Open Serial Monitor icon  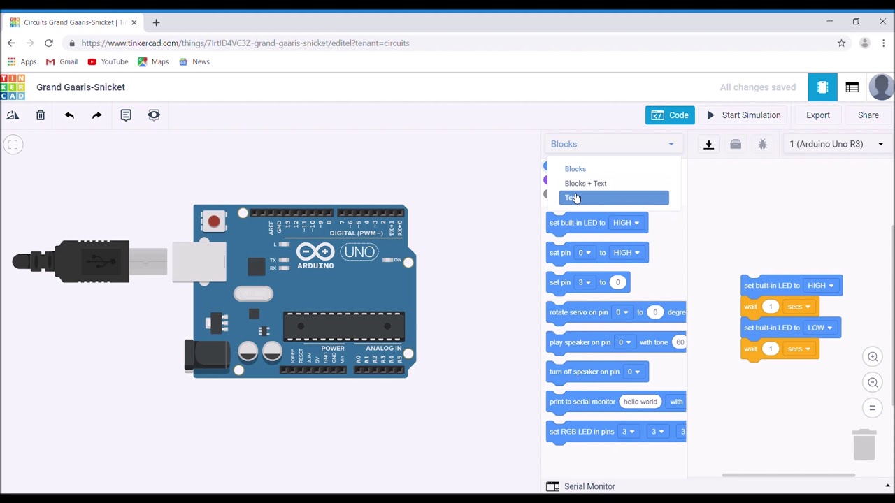pyautogui.click(x=552, y=486)
